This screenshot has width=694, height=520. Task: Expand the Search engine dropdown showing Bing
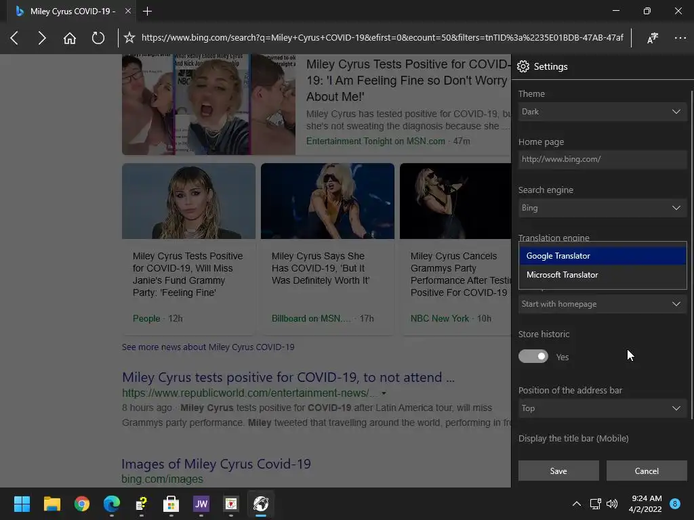(x=603, y=208)
